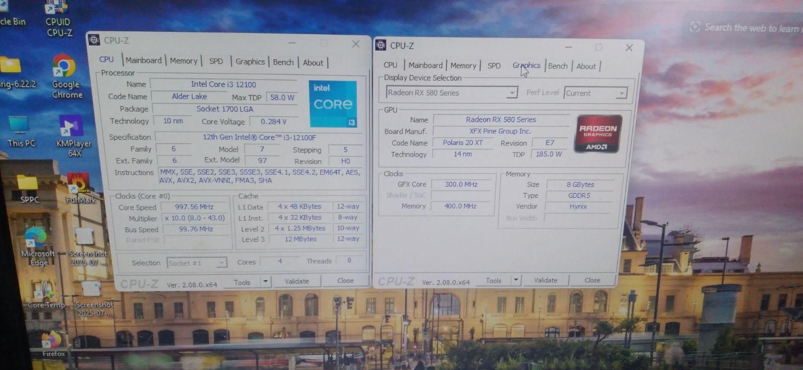Open the SPD tab in the Processor window
803x370 pixels.
(x=216, y=61)
